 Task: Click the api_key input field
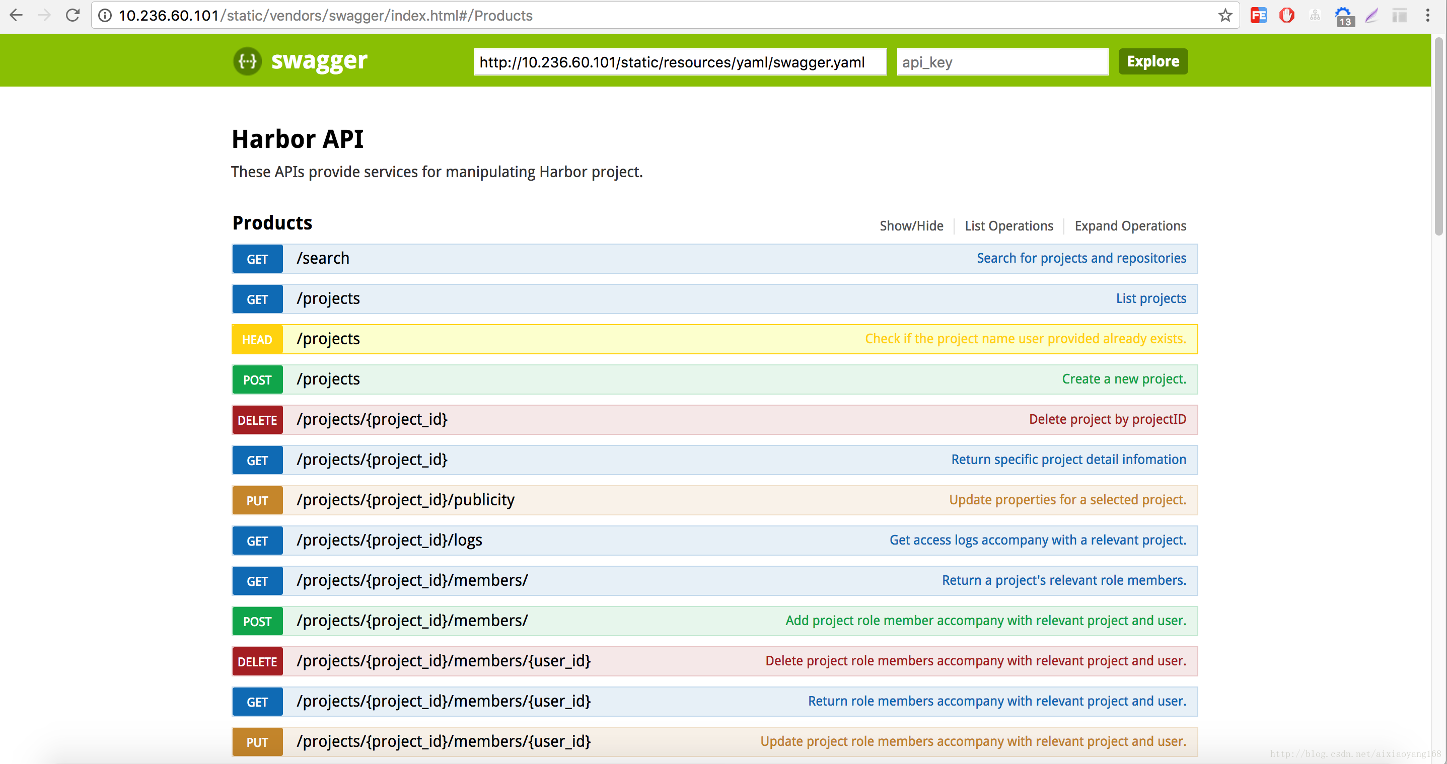pos(1002,61)
